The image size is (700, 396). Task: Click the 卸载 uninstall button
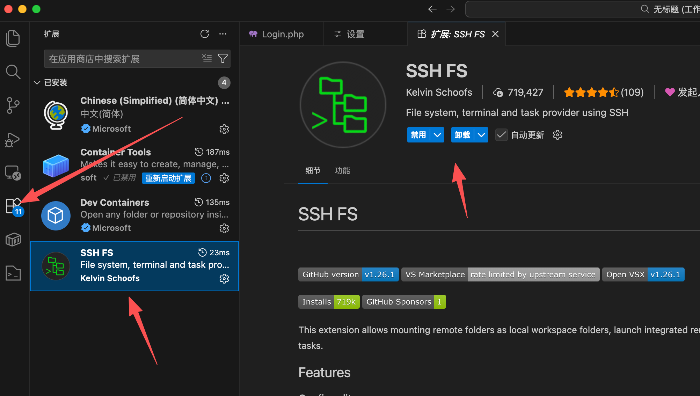point(462,135)
